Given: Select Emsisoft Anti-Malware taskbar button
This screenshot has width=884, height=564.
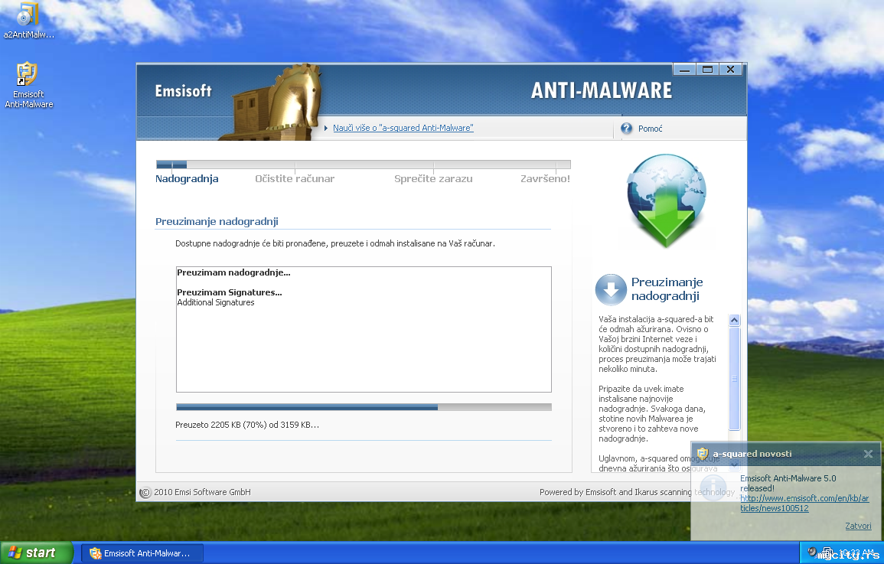Looking at the screenshot, I should [x=142, y=553].
